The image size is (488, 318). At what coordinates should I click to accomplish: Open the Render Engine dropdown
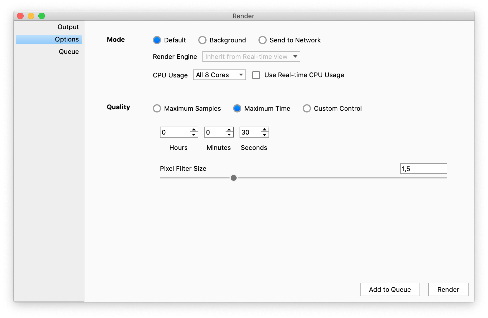pos(251,57)
